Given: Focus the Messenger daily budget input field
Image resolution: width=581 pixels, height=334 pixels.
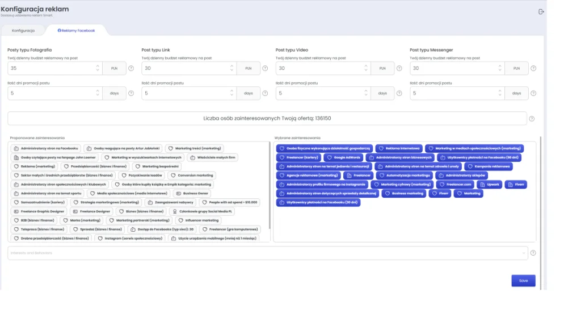Looking at the screenshot, I should point(453,68).
